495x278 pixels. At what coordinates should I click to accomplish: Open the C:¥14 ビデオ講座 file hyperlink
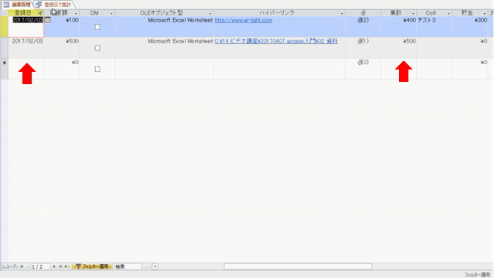tap(276, 41)
